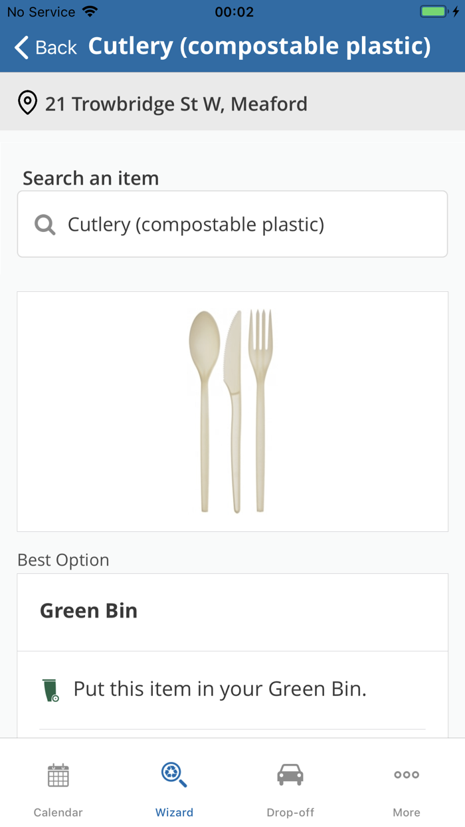Viewport: 465px width, 827px height.
Task: Switch to the Drop-off tab label
Action: click(290, 812)
